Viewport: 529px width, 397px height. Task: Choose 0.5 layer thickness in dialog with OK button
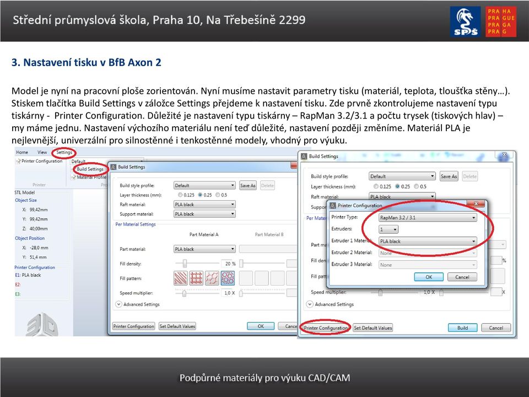[218, 195]
